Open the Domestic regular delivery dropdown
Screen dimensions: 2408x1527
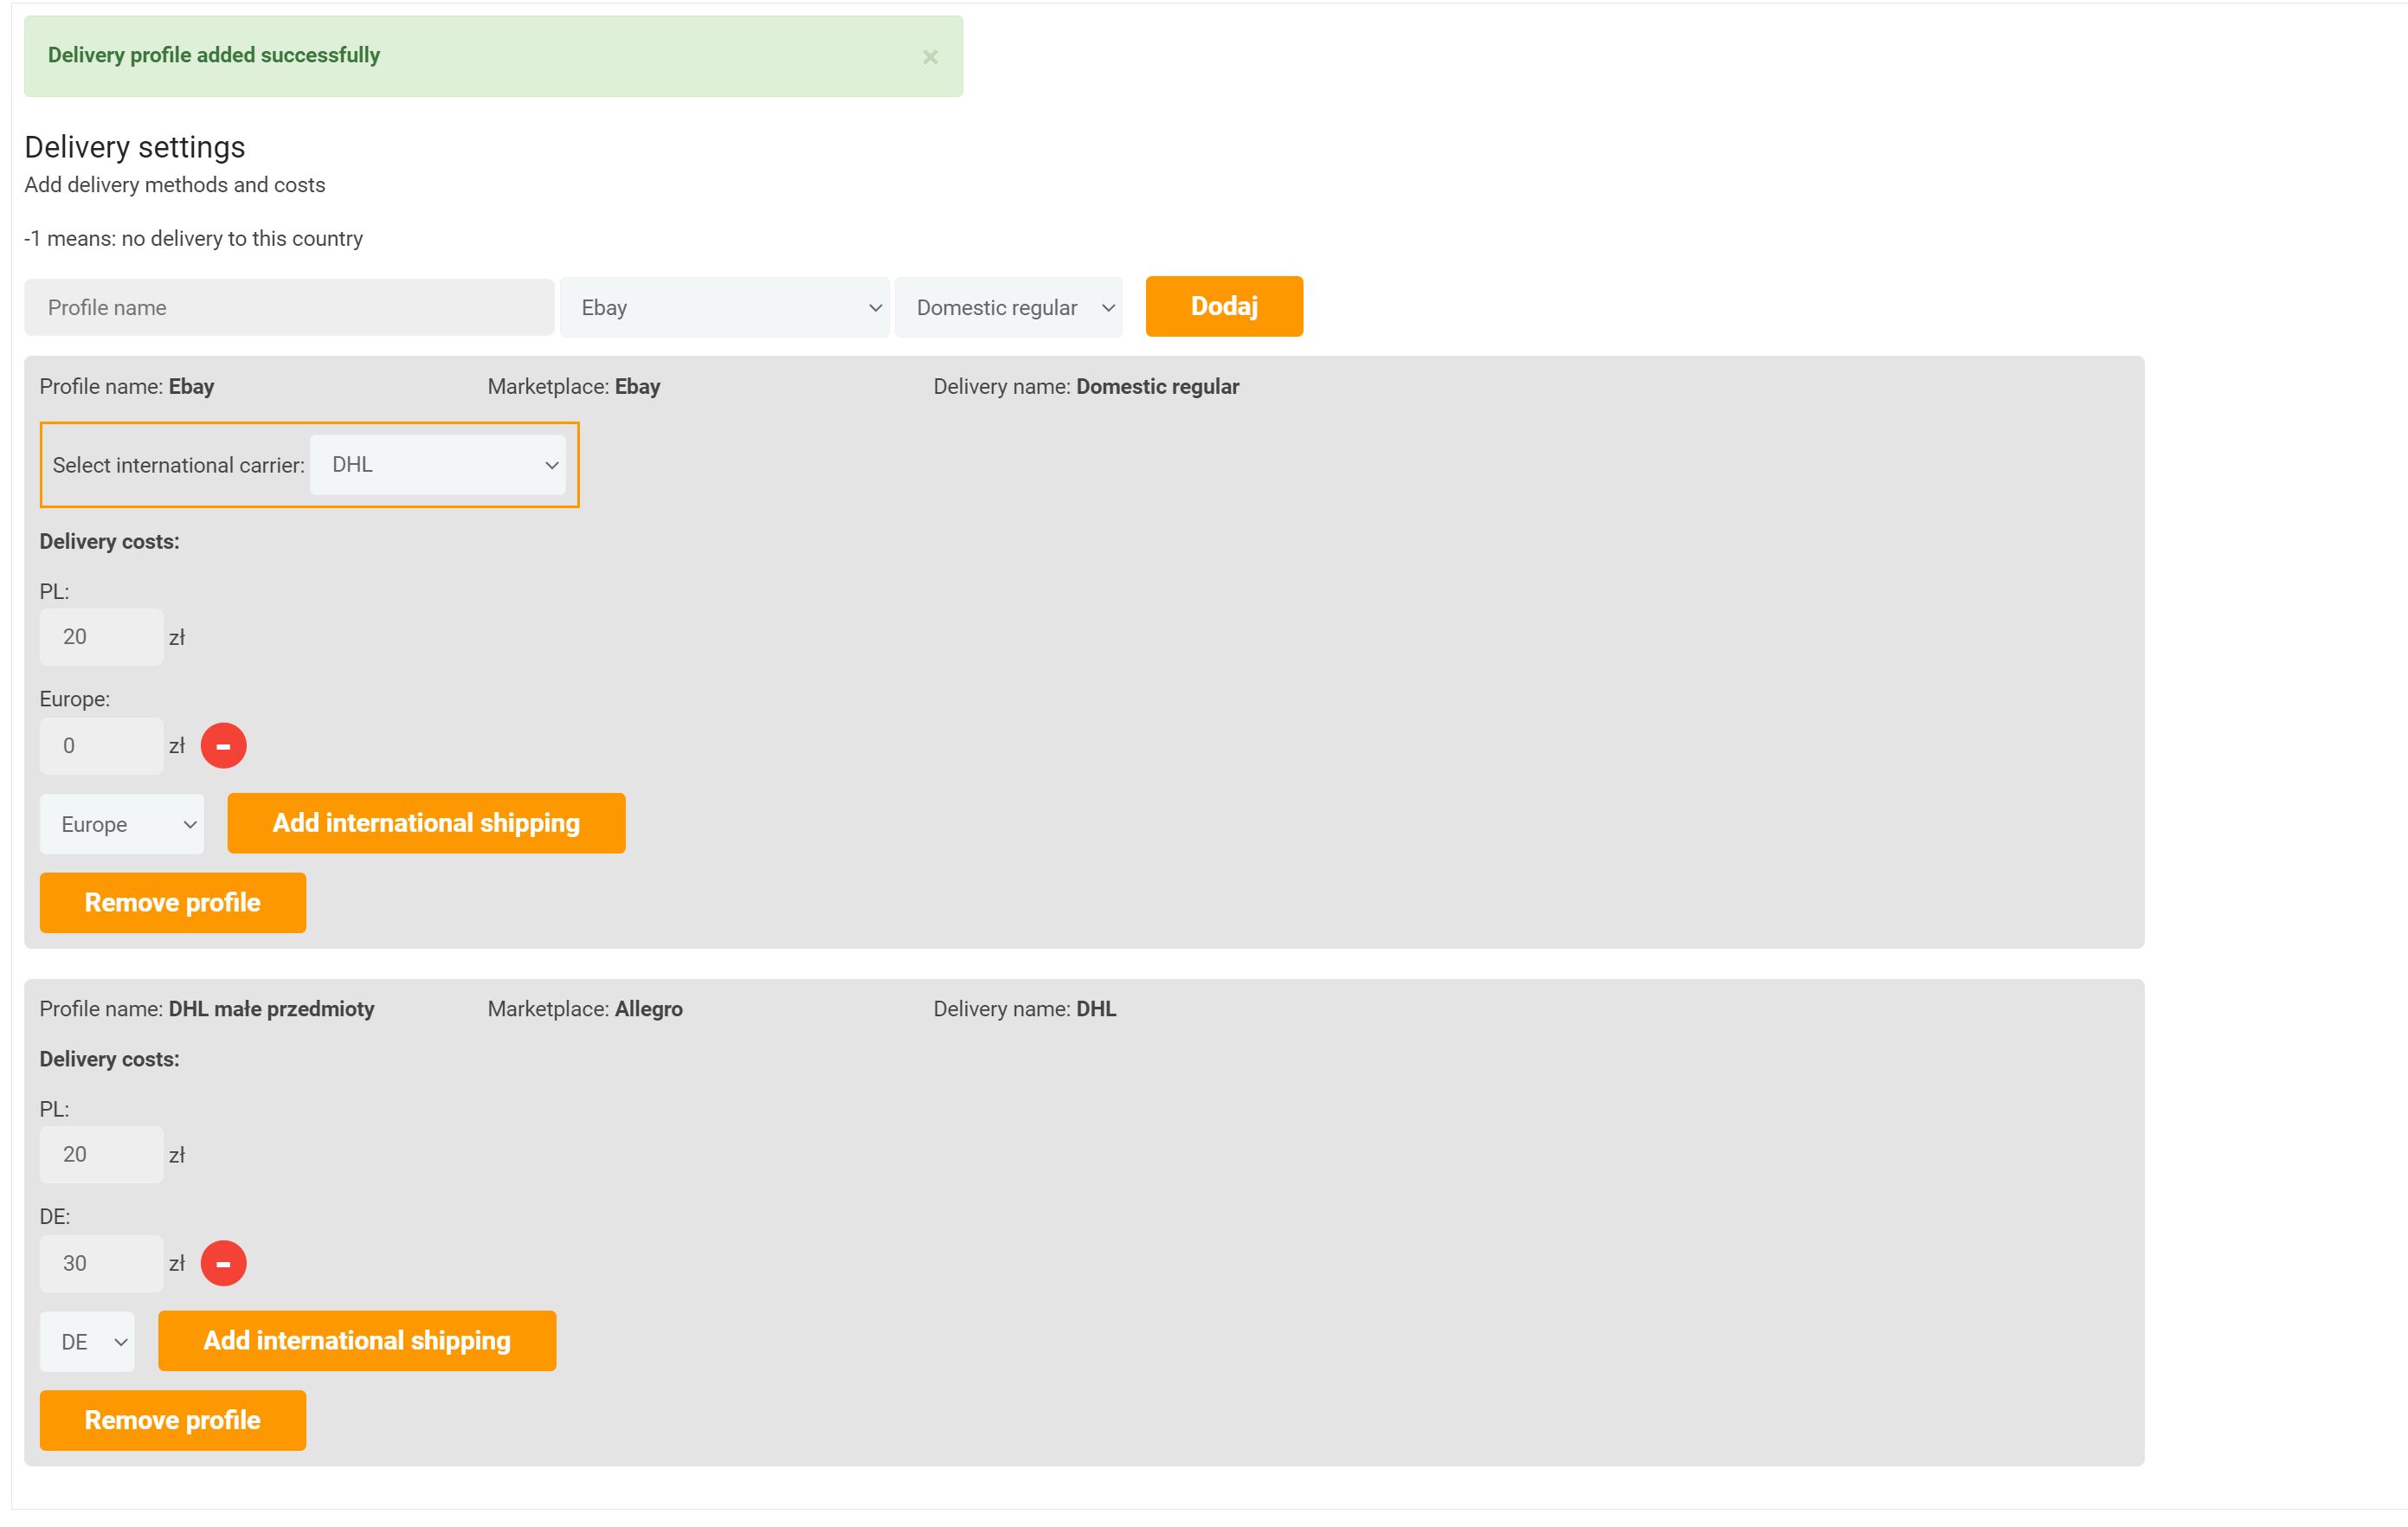(x=1008, y=308)
